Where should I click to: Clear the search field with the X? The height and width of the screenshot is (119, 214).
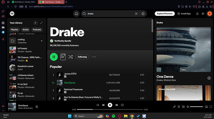coord(136,14)
